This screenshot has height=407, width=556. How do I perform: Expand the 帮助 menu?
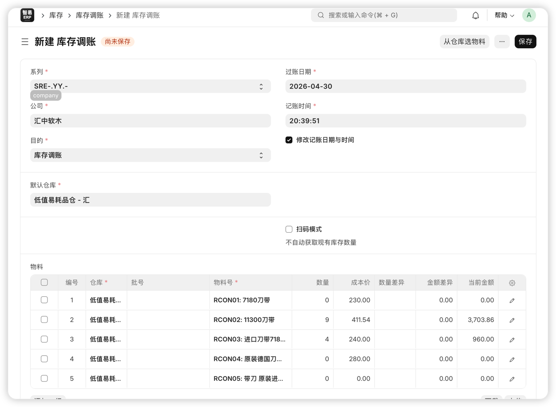pos(504,15)
